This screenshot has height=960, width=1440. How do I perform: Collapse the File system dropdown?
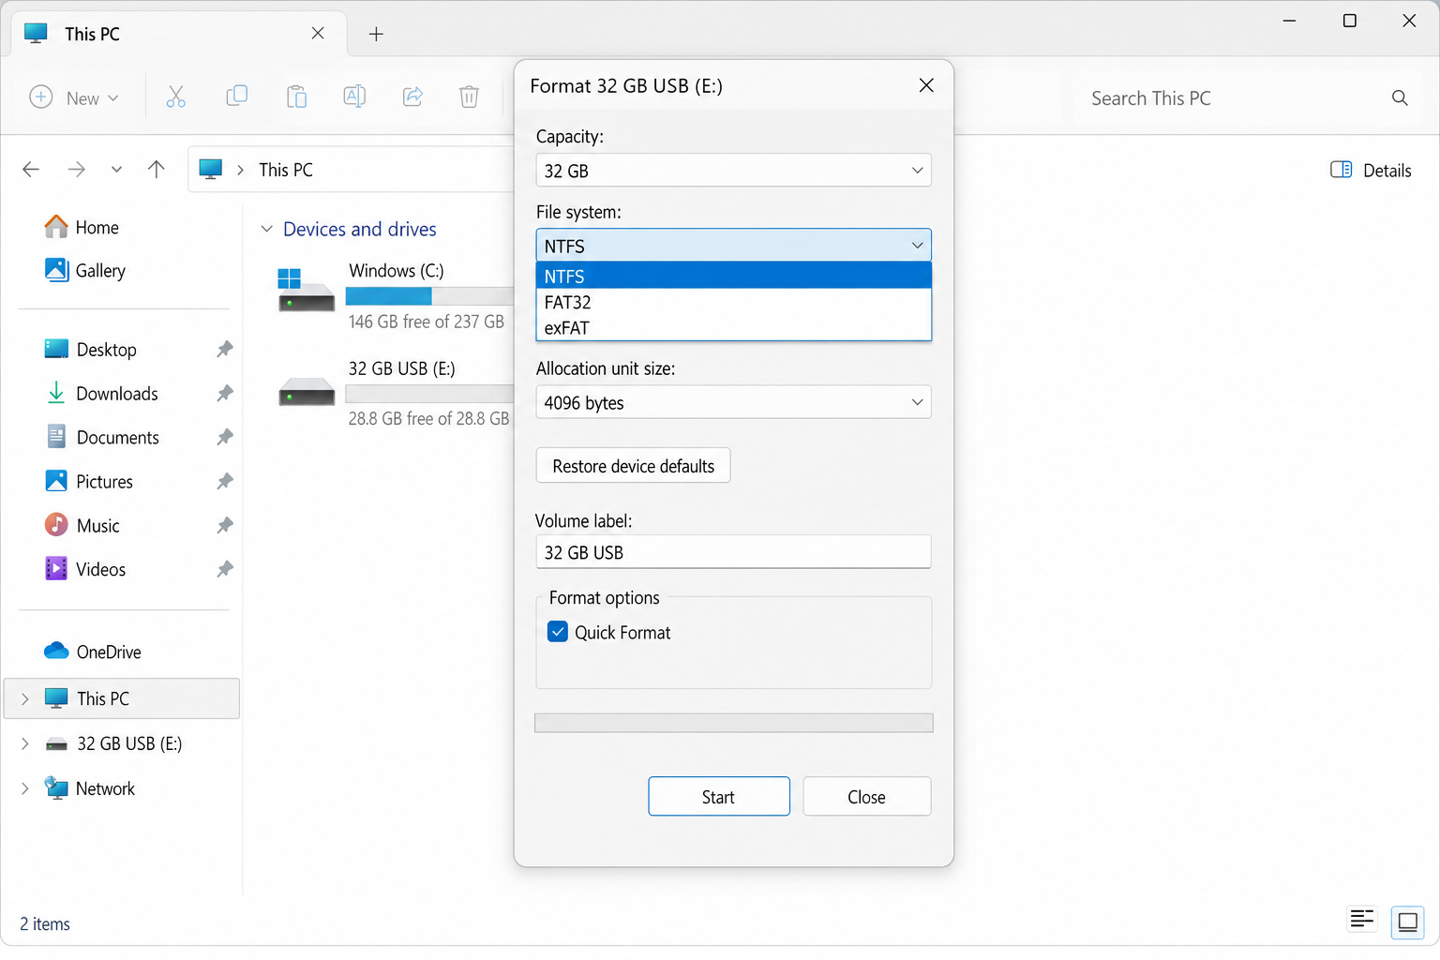pyautogui.click(x=733, y=246)
